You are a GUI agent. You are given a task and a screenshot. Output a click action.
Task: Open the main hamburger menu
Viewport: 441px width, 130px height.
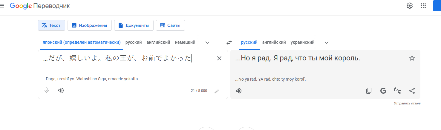pyautogui.click(x=2, y=6)
